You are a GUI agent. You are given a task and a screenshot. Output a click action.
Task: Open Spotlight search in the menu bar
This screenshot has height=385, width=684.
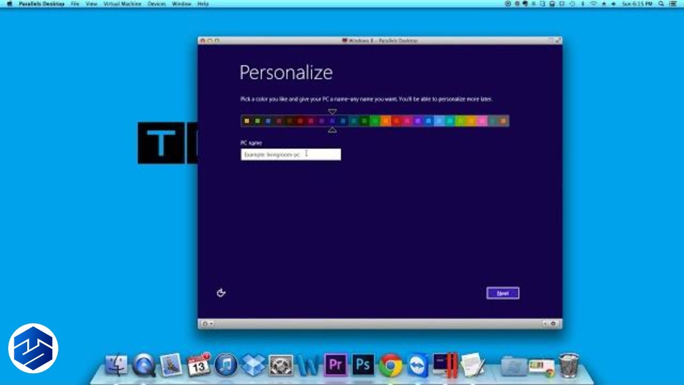(662, 4)
